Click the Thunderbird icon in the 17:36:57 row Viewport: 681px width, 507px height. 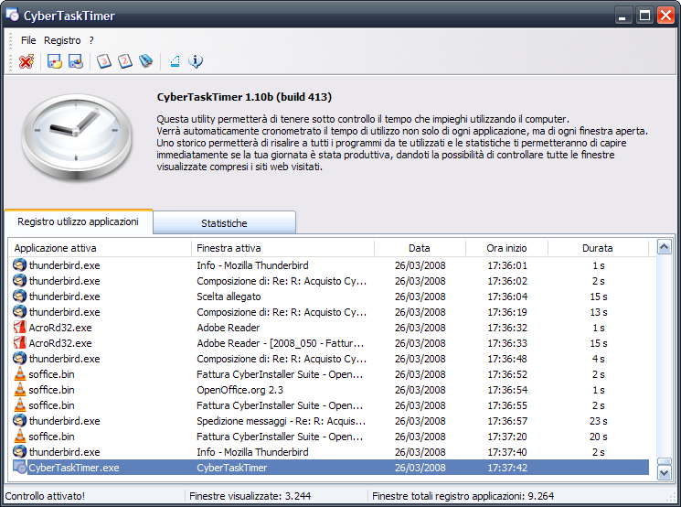[19, 420]
